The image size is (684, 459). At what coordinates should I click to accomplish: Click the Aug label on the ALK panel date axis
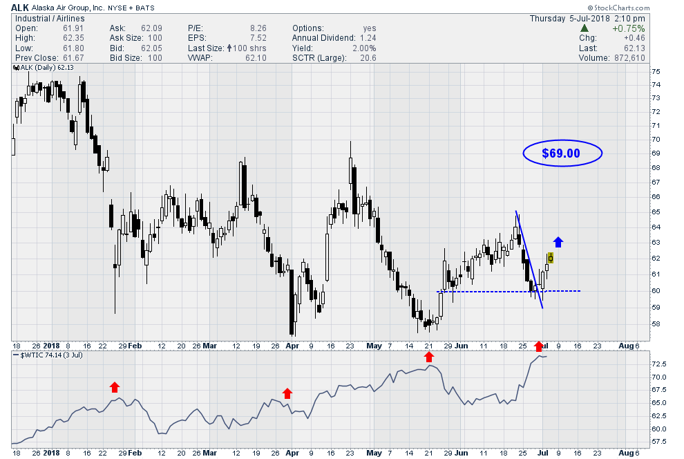pyautogui.click(x=627, y=346)
